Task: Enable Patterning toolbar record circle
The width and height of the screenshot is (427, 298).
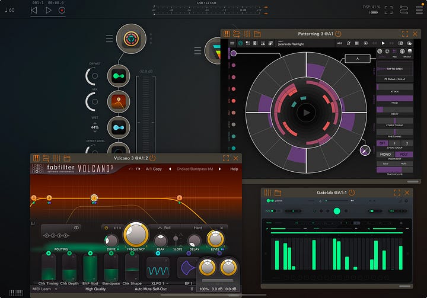Action: pyautogui.click(x=366, y=43)
